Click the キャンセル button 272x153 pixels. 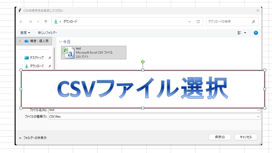246,137
